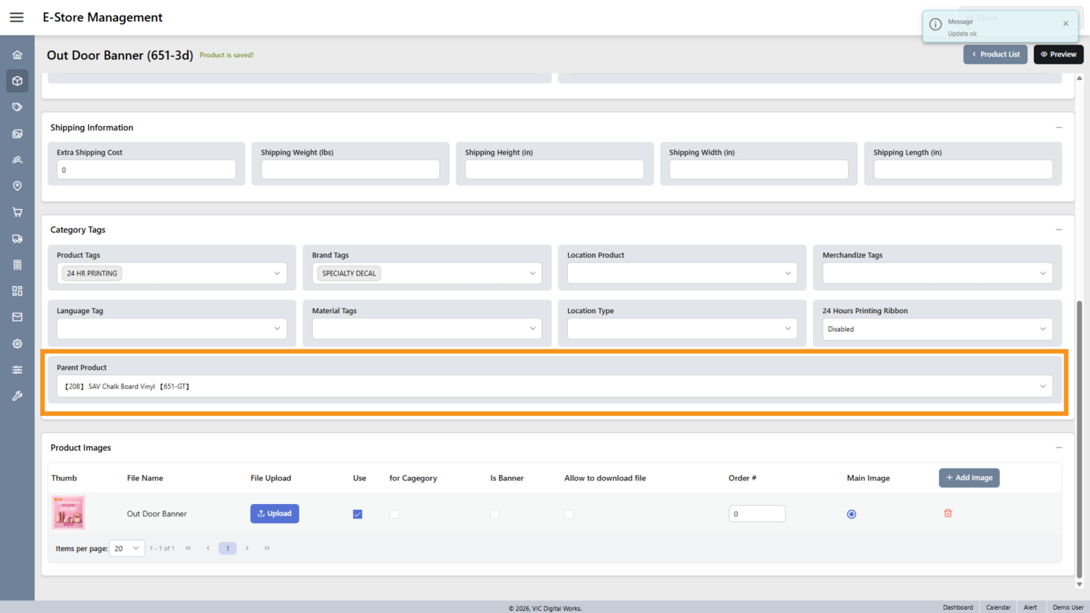Select the Main Image radio button

851,514
